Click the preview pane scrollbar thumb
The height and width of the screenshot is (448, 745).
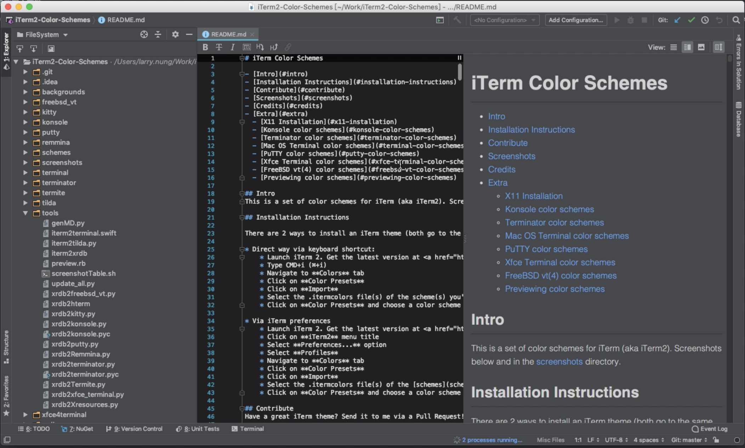click(730, 59)
